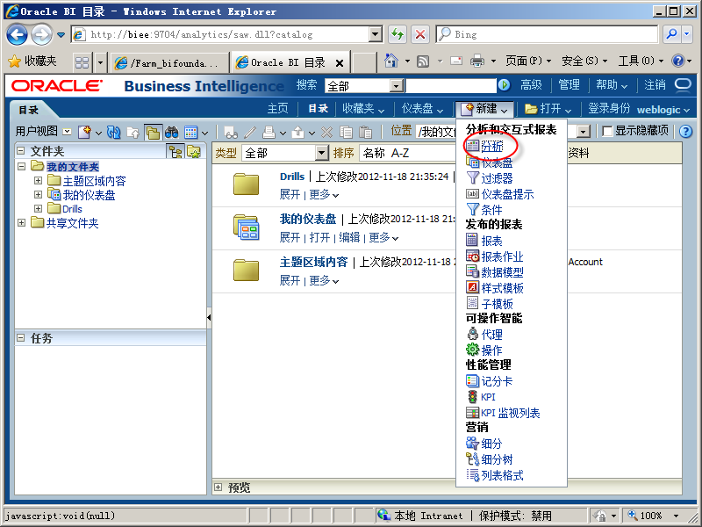This screenshot has height=527, width=702.
Task: Select 记分卡 from the new menu
Action: 497,381
